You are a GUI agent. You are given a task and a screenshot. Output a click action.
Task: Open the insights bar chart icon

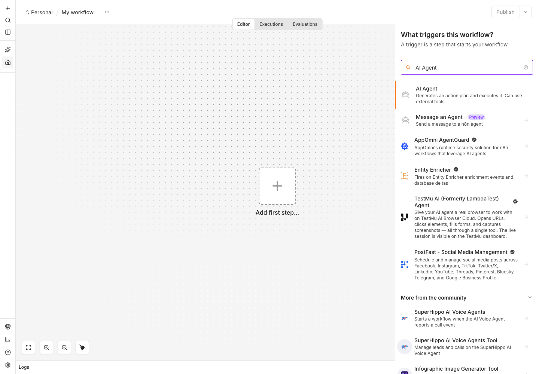point(8,340)
